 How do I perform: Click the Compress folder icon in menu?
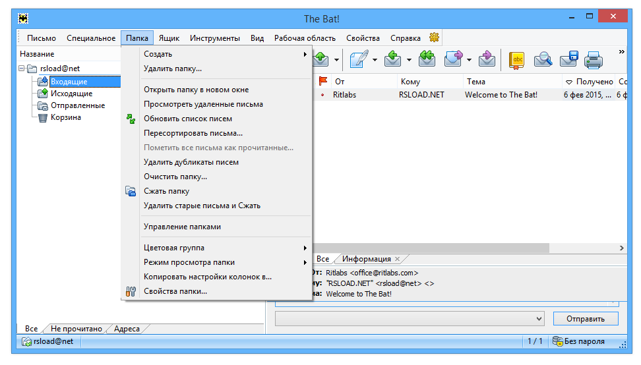pos(131,191)
